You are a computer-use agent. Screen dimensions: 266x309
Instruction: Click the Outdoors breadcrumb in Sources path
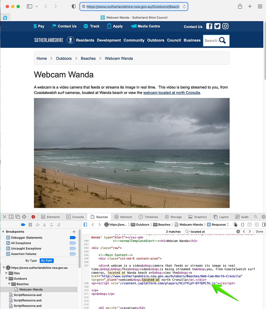[140, 225]
